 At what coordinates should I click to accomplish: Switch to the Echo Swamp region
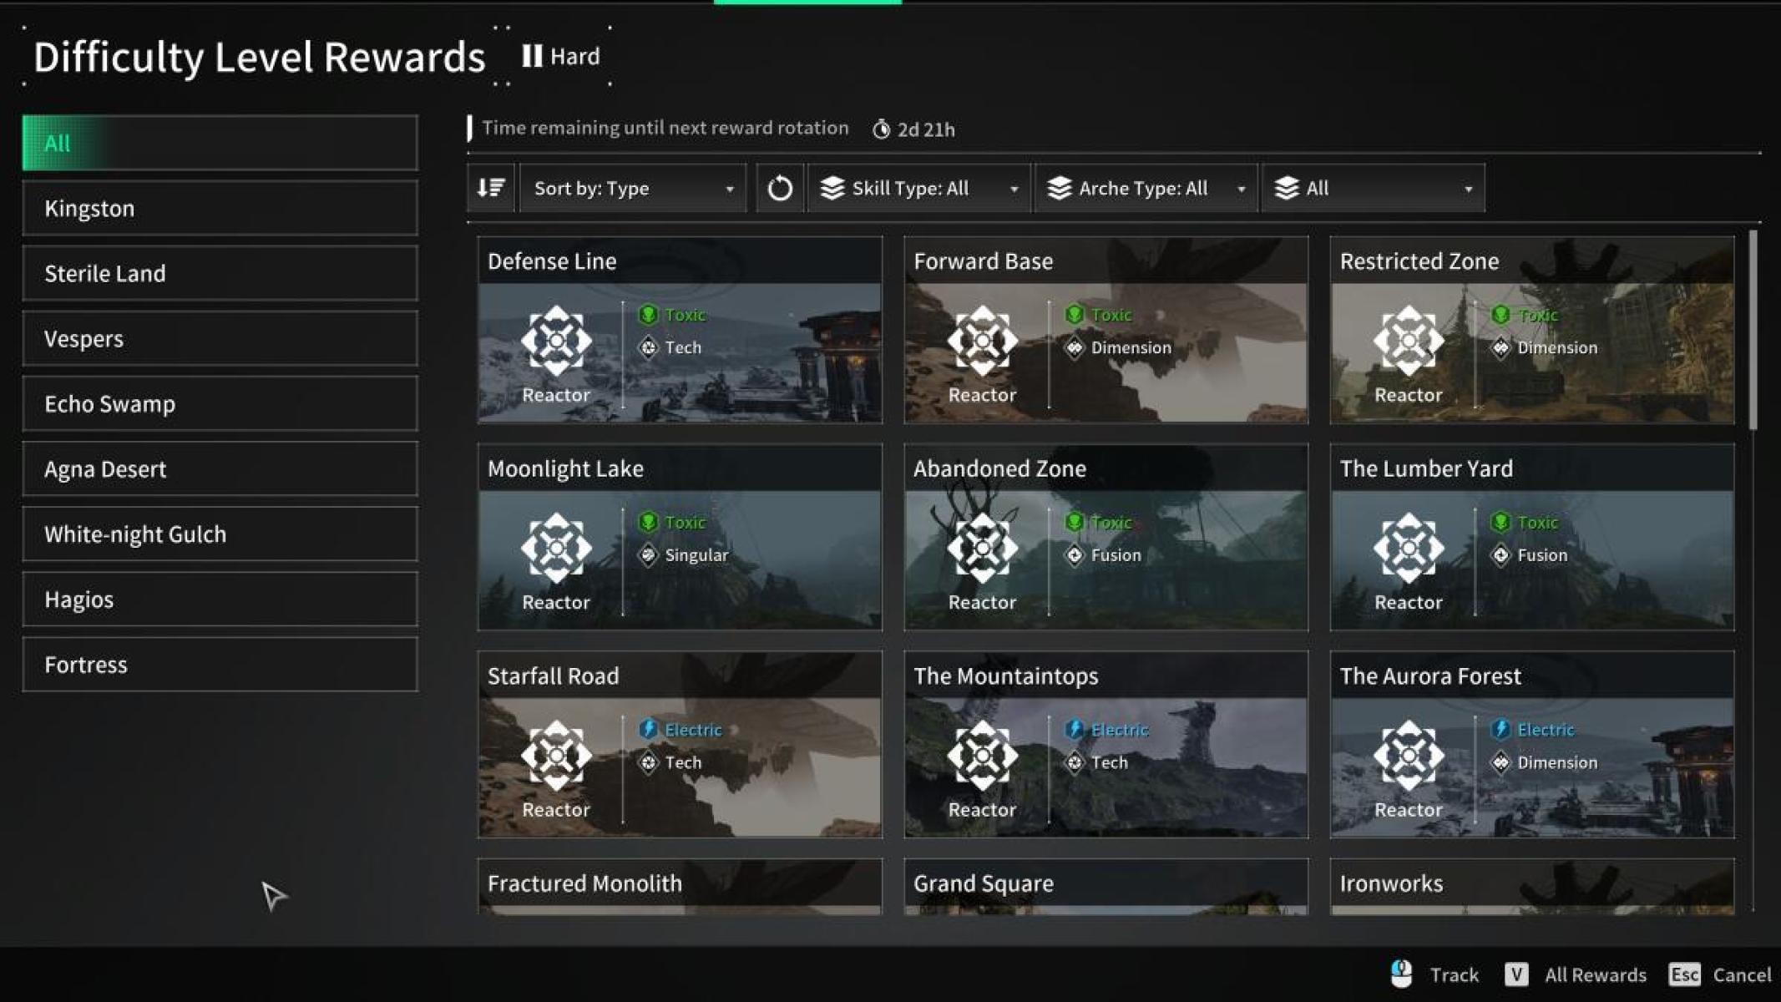[219, 403]
